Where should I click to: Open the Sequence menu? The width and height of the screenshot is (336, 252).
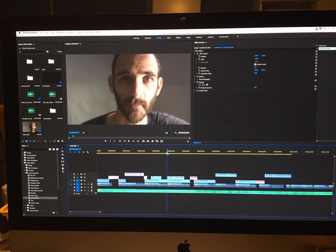60,32
